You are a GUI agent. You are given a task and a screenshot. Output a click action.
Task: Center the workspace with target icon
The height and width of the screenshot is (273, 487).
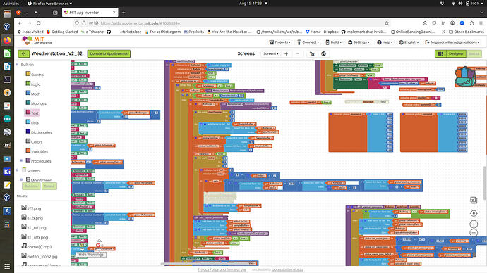474,213
